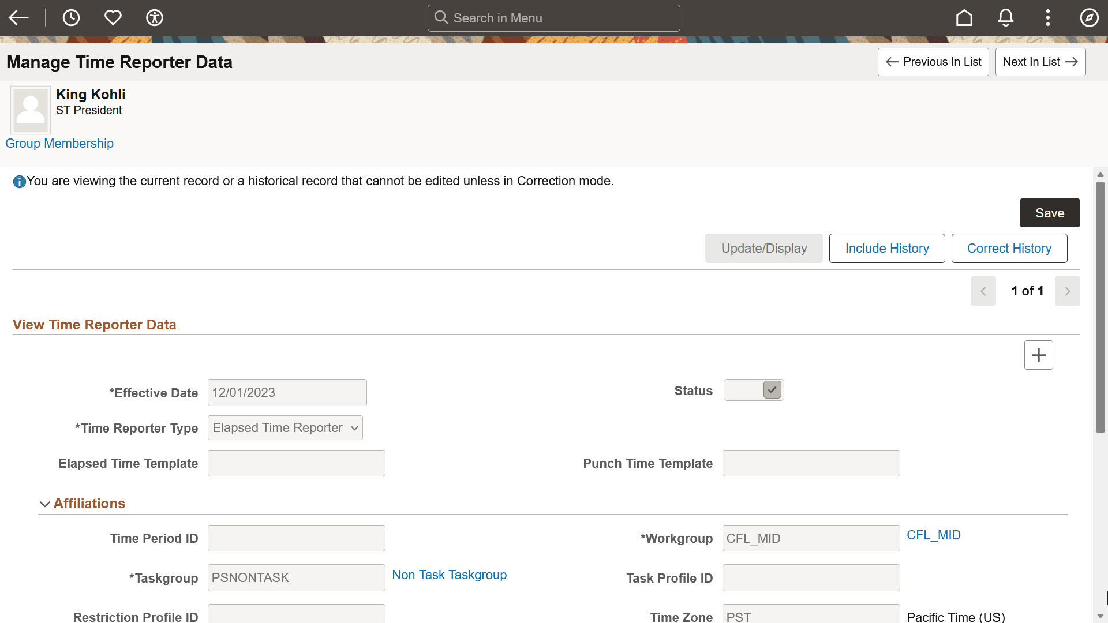Open the Time Reporter Type dropdown
1108x623 pixels.
point(285,427)
